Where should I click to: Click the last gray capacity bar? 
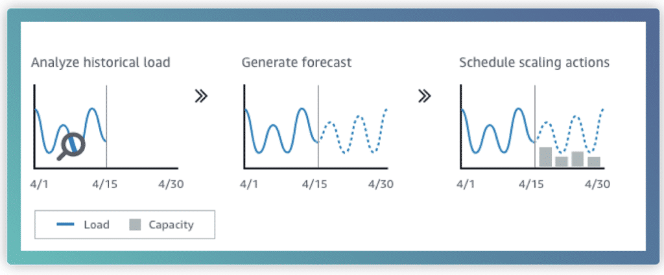pos(594,162)
